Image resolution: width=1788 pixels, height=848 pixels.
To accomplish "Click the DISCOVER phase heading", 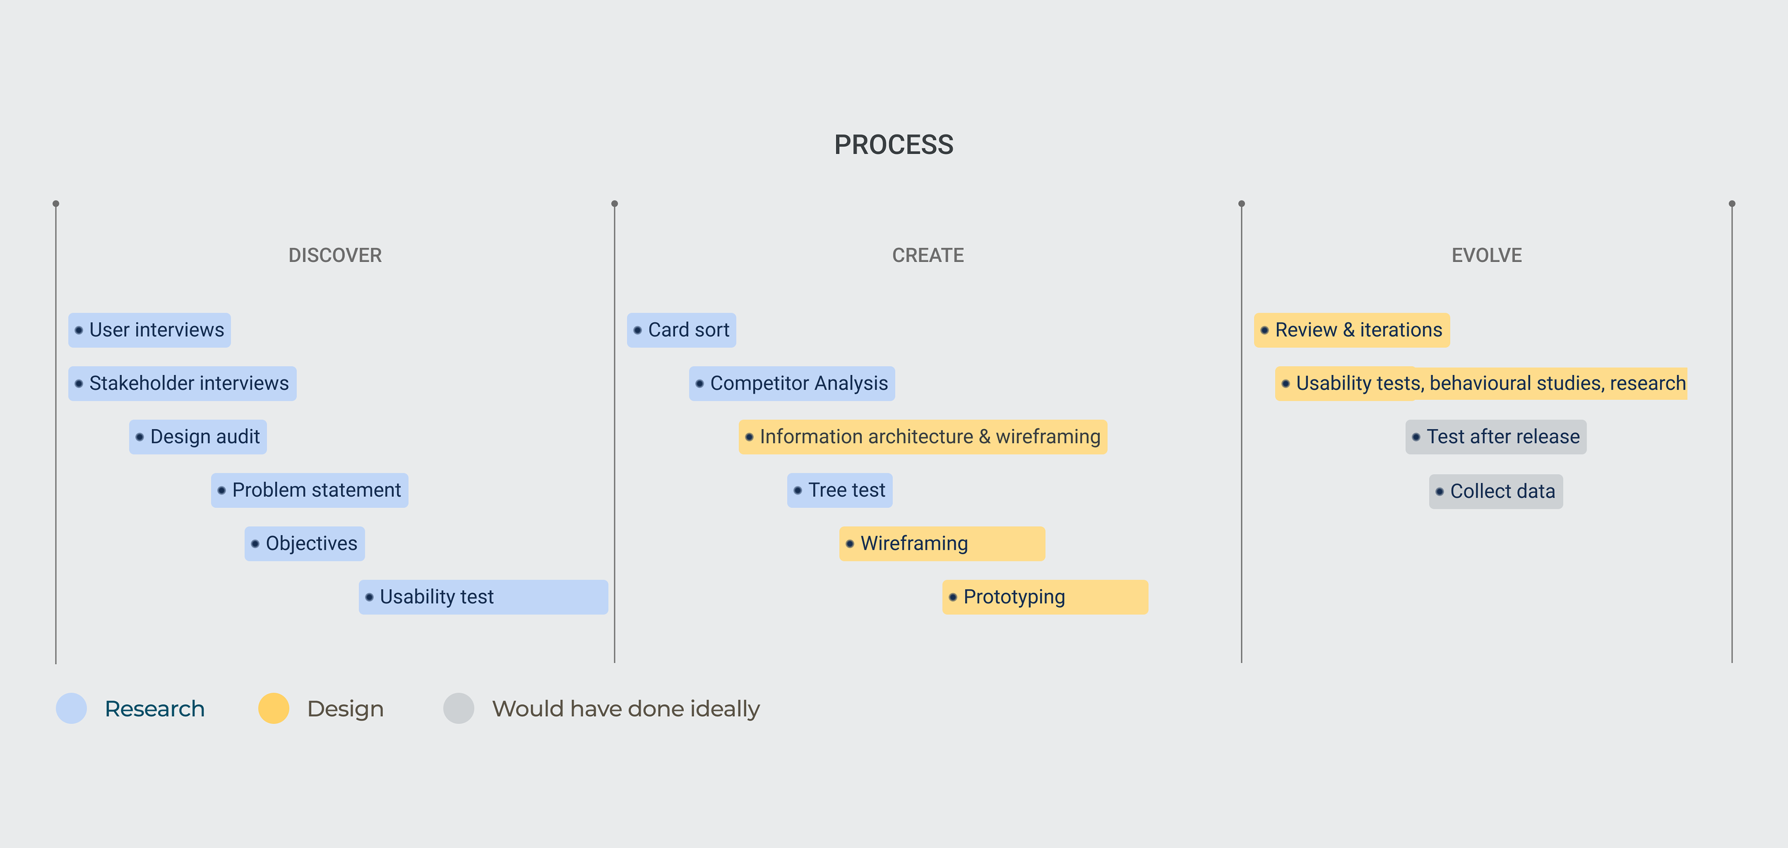I will coord(335,255).
